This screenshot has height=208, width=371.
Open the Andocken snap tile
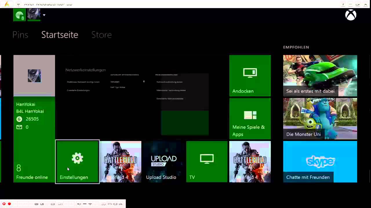click(250, 76)
